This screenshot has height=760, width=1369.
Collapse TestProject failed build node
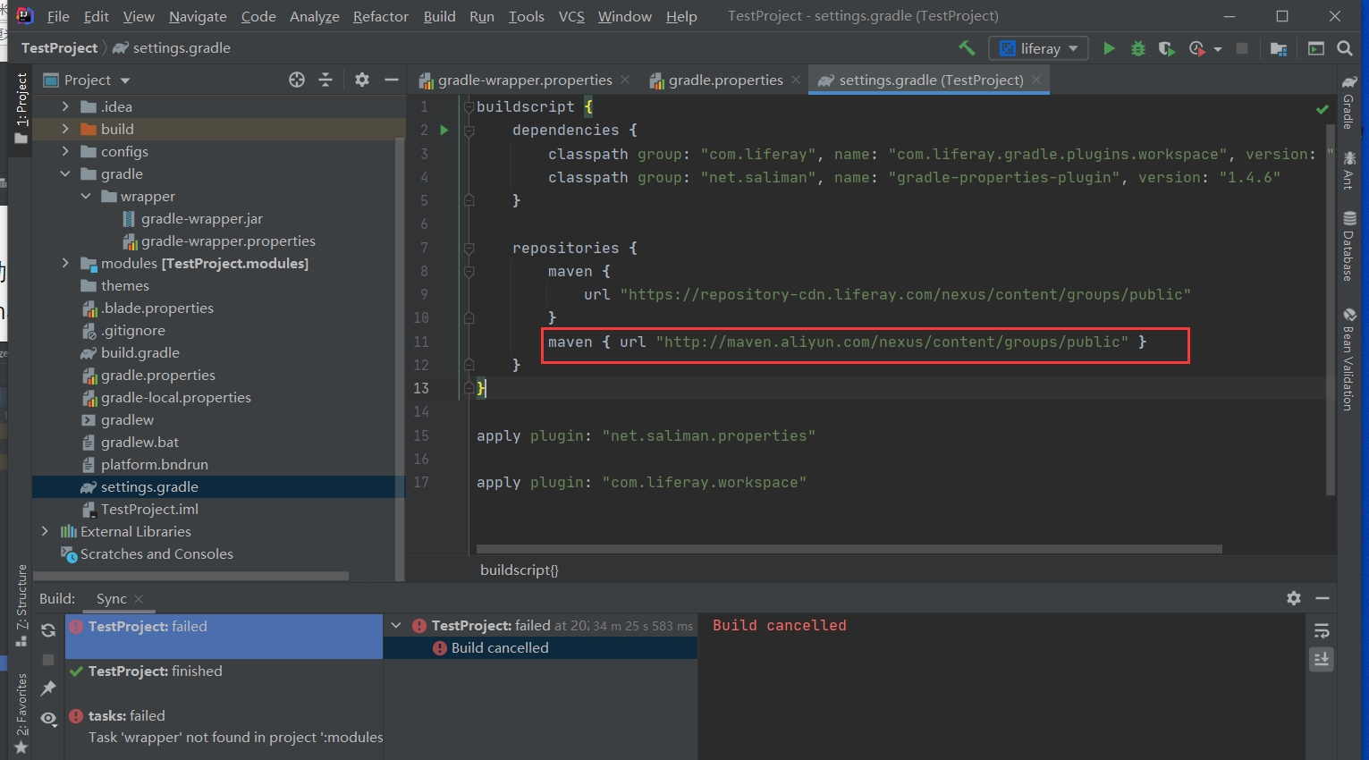pyautogui.click(x=397, y=626)
